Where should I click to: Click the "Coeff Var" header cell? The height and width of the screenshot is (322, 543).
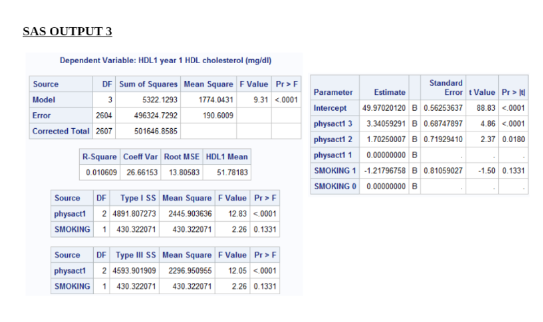click(140, 157)
